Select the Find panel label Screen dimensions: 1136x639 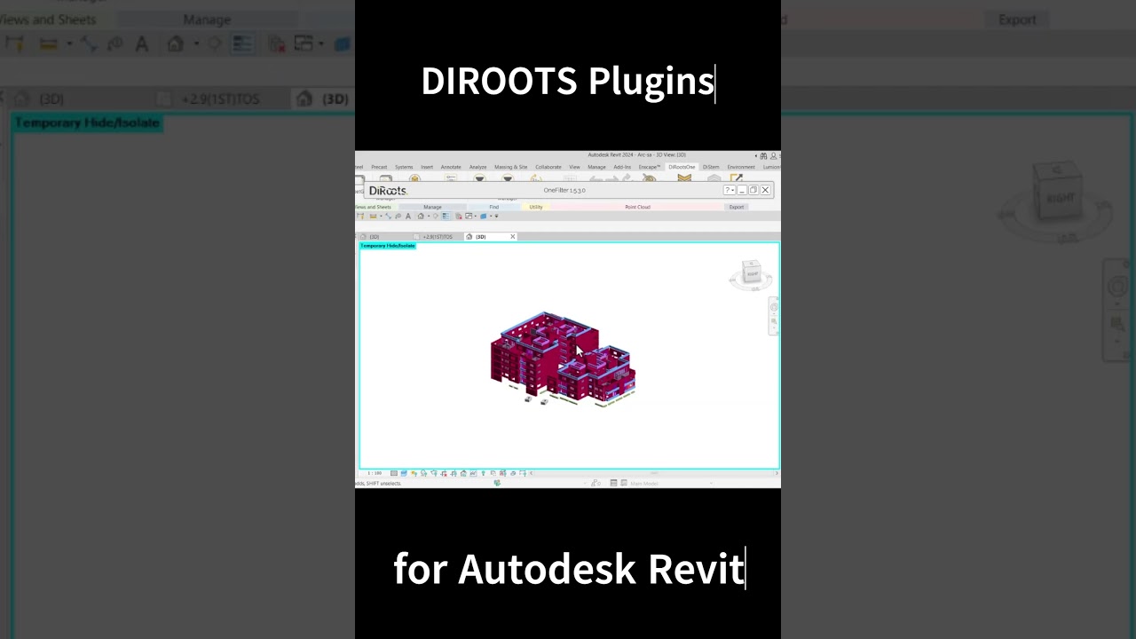click(494, 207)
